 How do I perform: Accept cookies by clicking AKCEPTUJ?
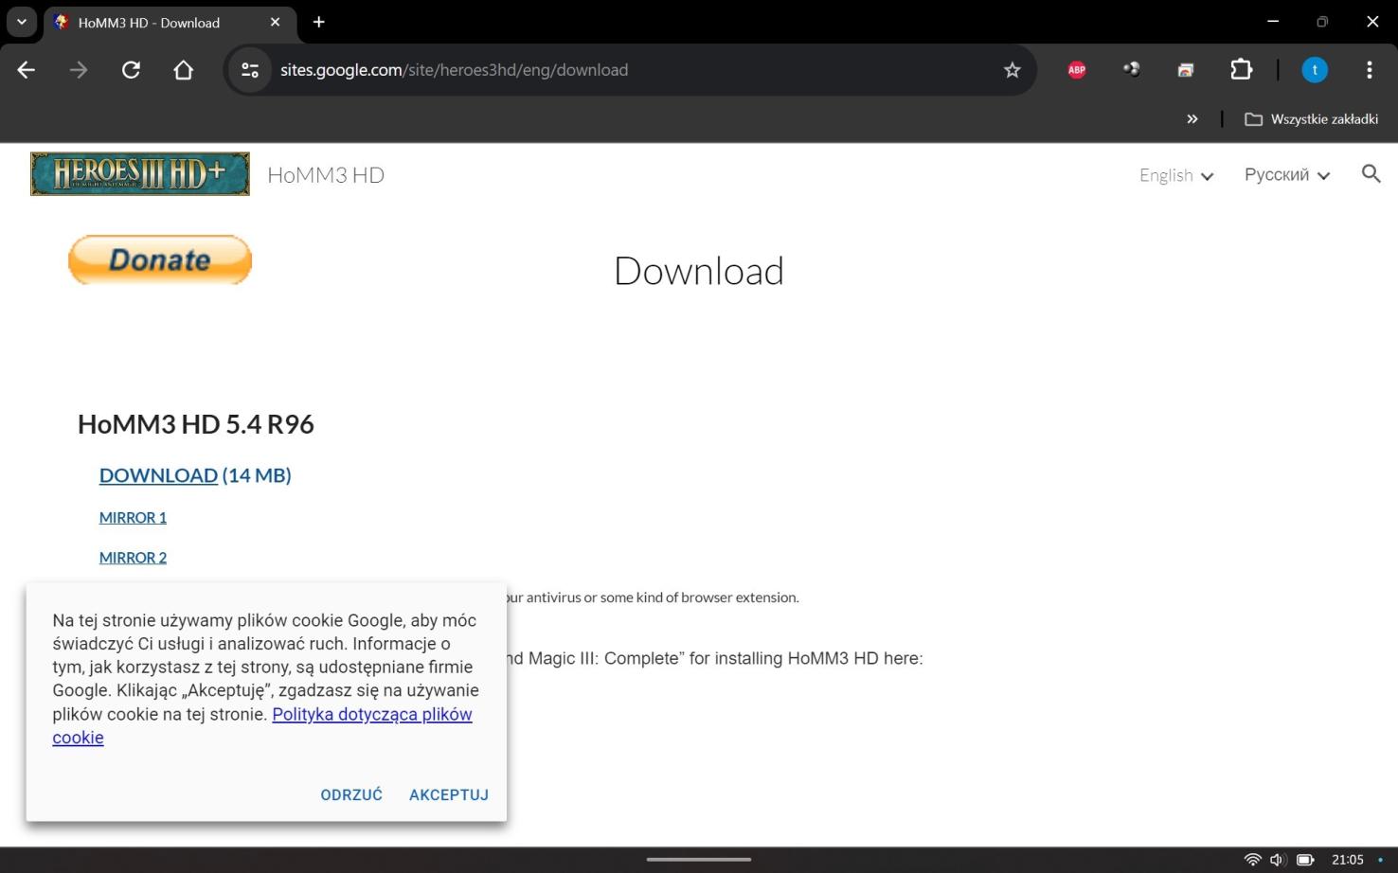(448, 794)
